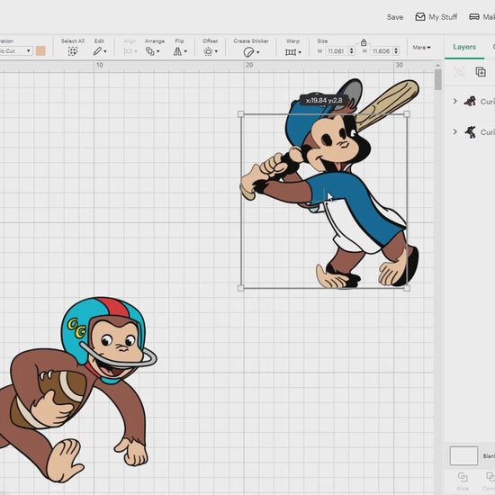Open the Flip tool icon
495x495 pixels.
pos(177,51)
